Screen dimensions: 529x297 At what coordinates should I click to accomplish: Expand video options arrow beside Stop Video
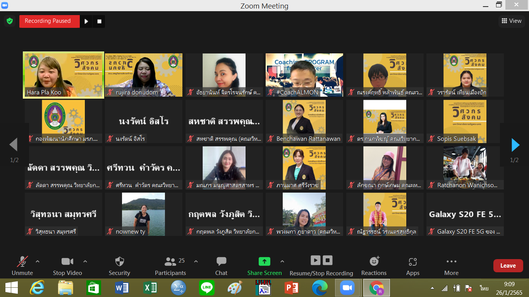[x=85, y=261]
